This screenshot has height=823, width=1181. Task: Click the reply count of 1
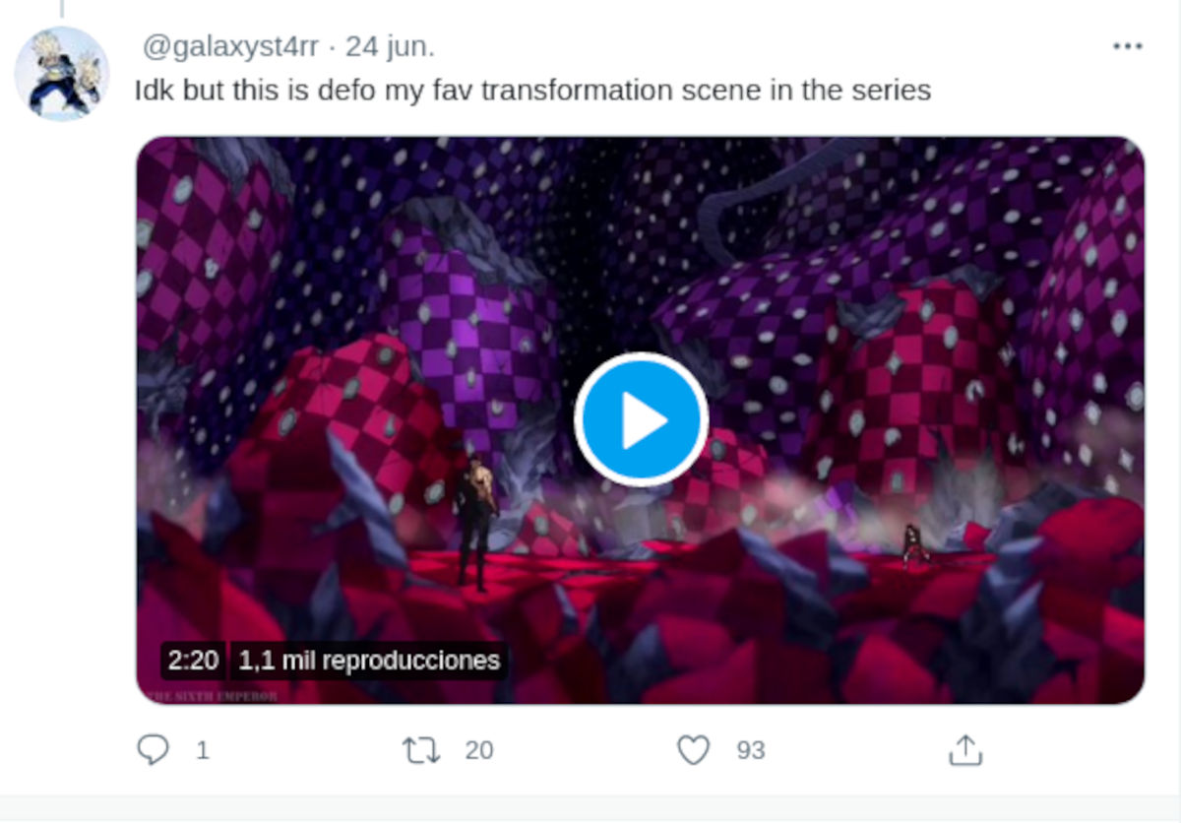click(x=203, y=751)
